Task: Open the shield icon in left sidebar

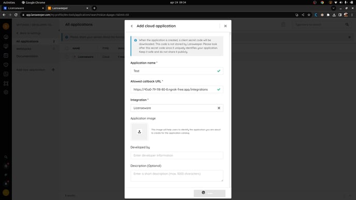Action: coord(6,65)
